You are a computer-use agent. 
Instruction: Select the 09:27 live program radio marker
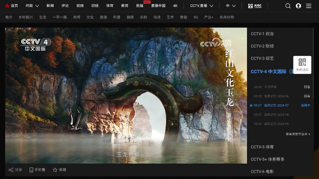click(x=251, y=105)
